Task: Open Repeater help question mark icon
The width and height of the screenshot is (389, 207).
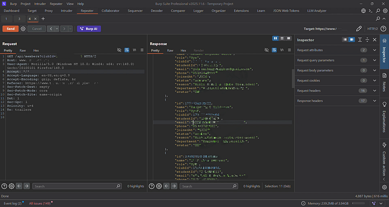Action: point(383,29)
